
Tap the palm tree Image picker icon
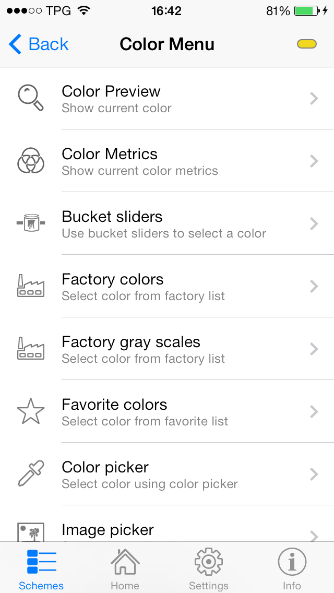click(31, 532)
